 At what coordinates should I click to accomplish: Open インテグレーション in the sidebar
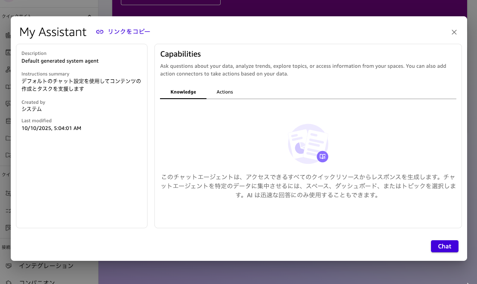pyautogui.click(x=46, y=266)
